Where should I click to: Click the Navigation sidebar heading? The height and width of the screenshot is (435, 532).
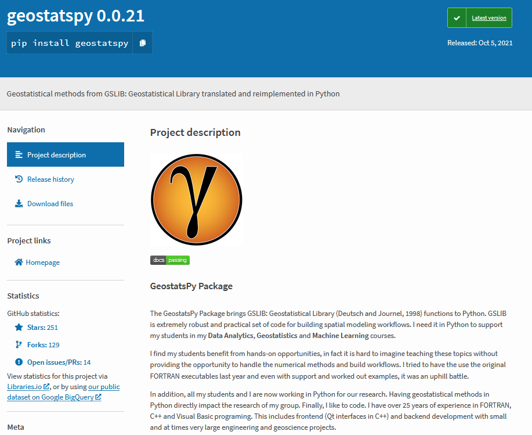pyautogui.click(x=26, y=130)
